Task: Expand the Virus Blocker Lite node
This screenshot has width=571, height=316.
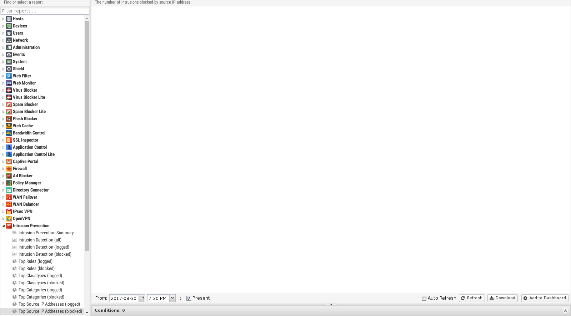Action: [x=3, y=97]
